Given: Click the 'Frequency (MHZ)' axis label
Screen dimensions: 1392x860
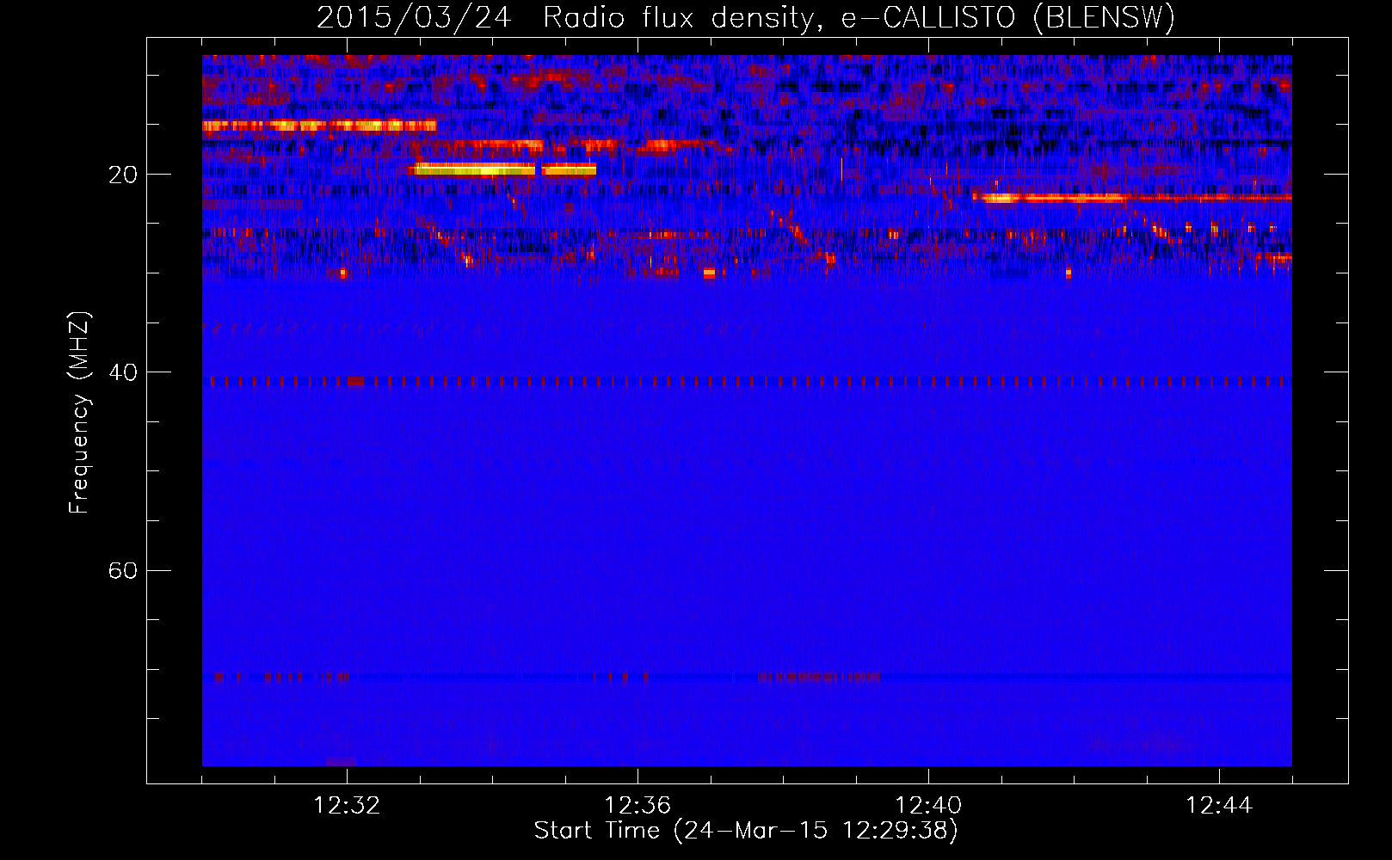Looking at the screenshot, I should tap(79, 413).
